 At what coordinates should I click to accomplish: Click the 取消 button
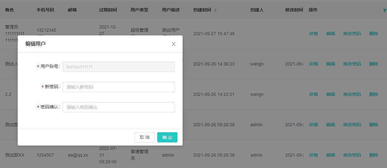(144, 137)
